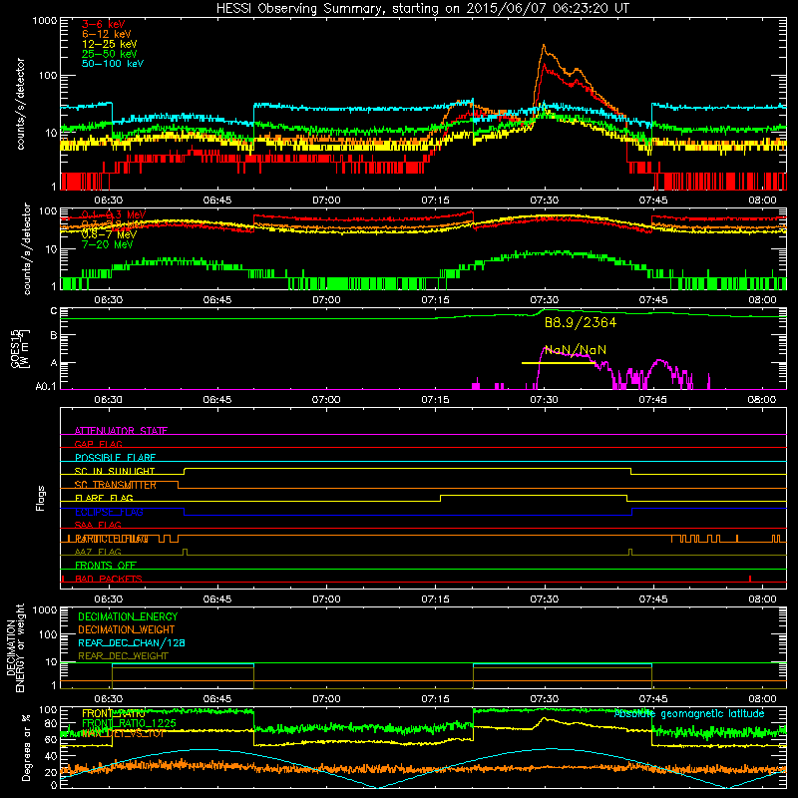The height and width of the screenshot is (798, 798).
Task: Click the 0.1-0.3 MeV legend label
Action: pos(113,214)
